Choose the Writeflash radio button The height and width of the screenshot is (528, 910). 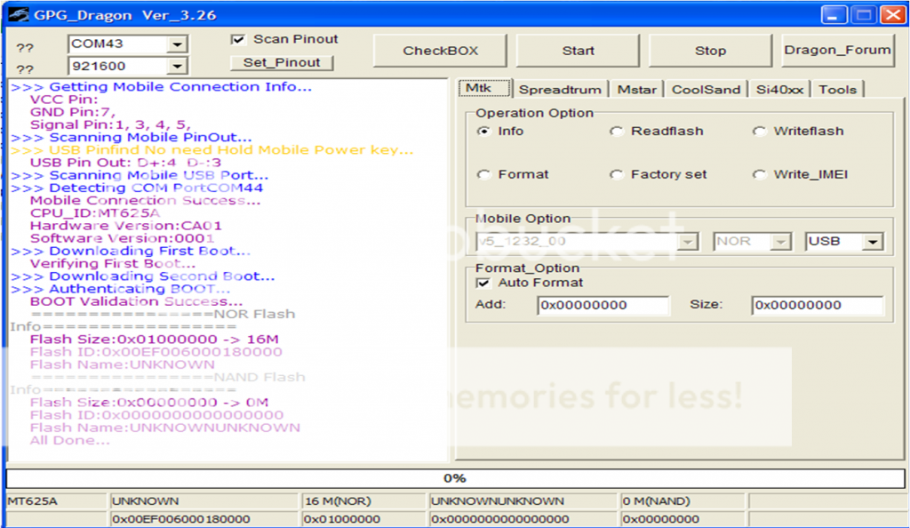click(760, 132)
